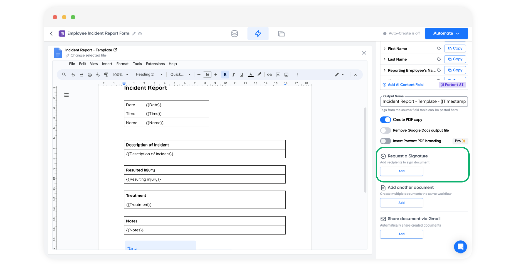Click the highlighter color pen icon
Screen dimensions: 516x266
click(x=259, y=74)
